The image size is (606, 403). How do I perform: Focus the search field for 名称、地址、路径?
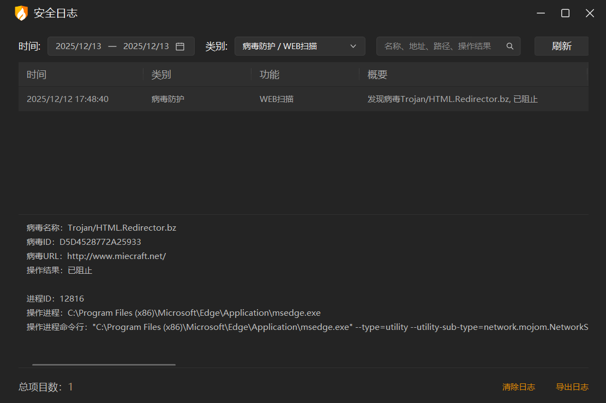tap(448, 46)
